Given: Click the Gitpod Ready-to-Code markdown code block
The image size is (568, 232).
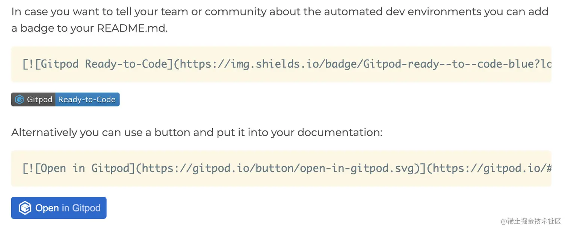Looking at the screenshot, I should pyautogui.click(x=281, y=64).
